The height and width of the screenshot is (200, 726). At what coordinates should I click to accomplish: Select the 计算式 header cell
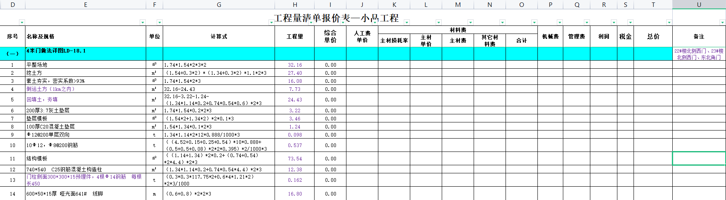pyautogui.click(x=219, y=36)
